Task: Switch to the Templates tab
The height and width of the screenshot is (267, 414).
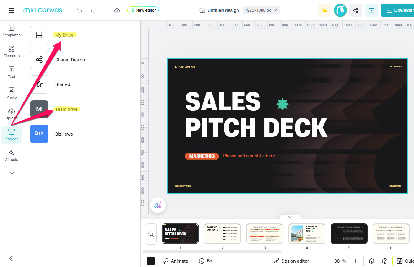Action: click(x=12, y=31)
